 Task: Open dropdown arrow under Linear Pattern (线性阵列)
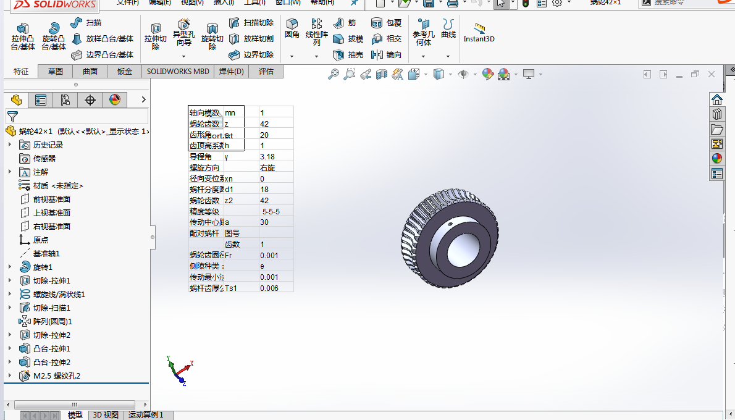coord(316,56)
